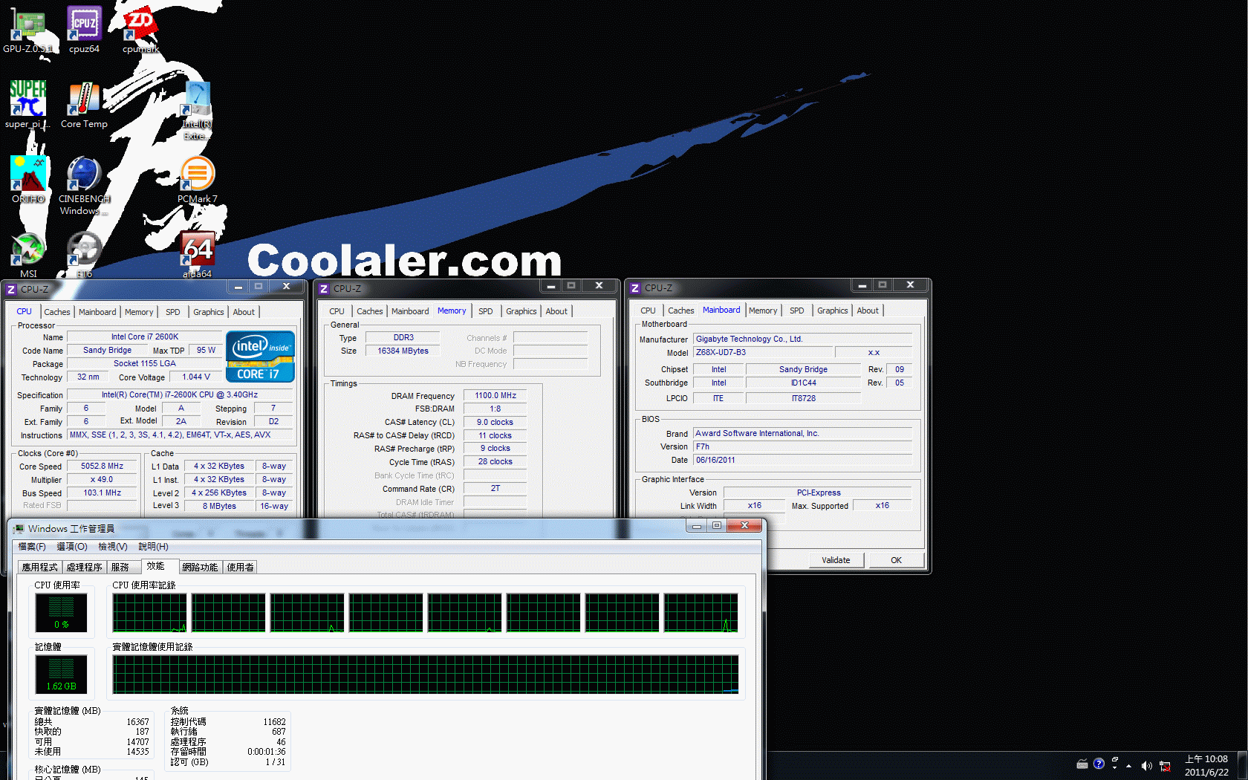Switch to 應用程式 tab in Task Manager
Viewport: 1248px width, 780px height.
coord(39,567)
